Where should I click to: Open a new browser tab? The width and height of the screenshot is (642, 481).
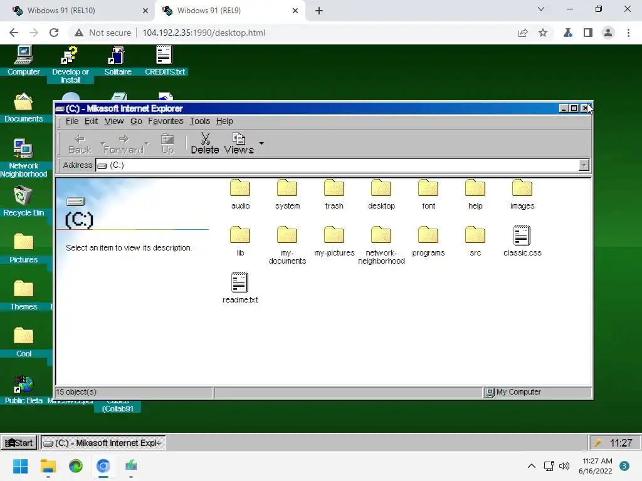(x=319, y=11)
